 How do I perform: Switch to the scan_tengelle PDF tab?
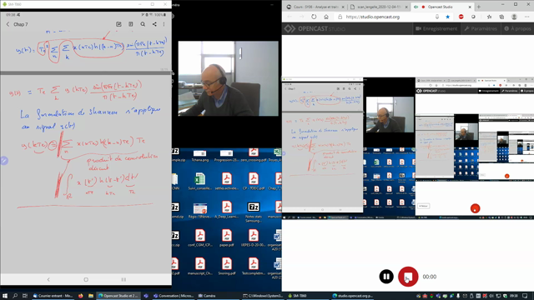(379, 7)
